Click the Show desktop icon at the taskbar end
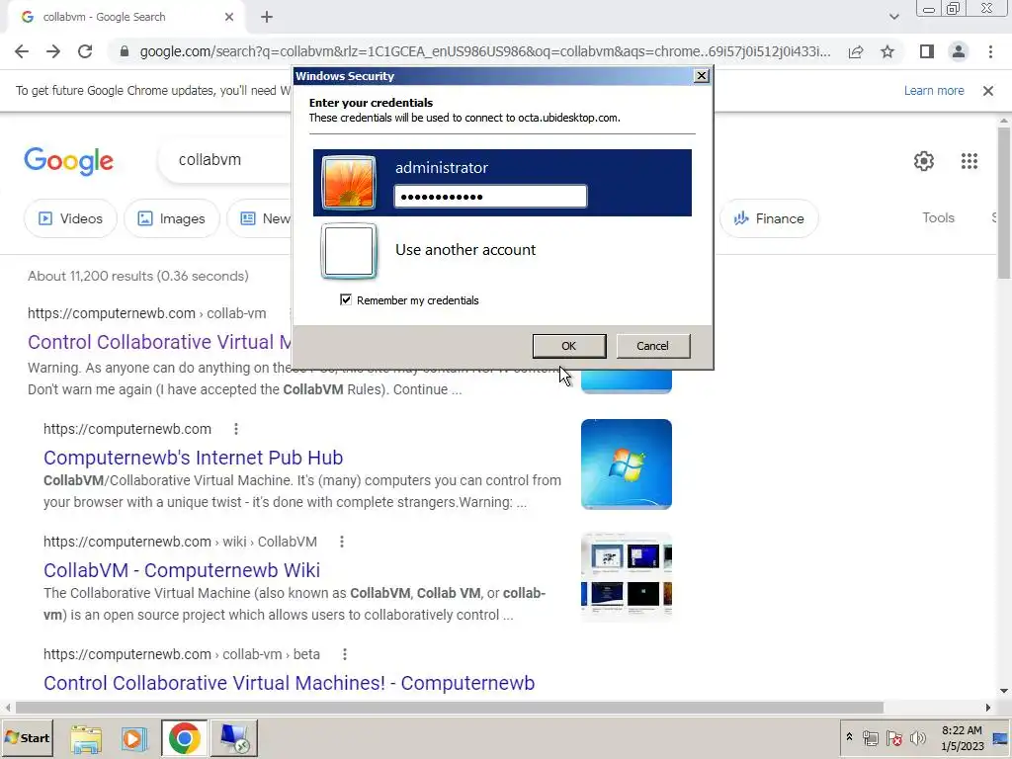Screen dimensions: 1012x759 [1001, 738]
